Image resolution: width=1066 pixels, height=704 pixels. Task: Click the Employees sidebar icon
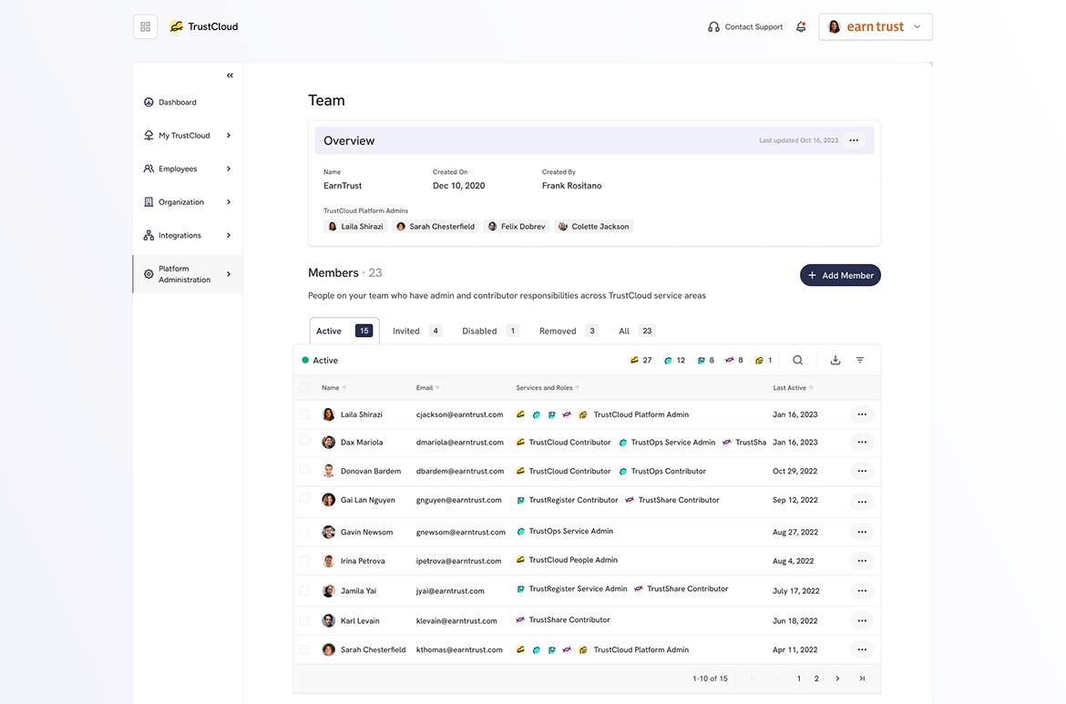pyautogui.click(x=149, y=168)
